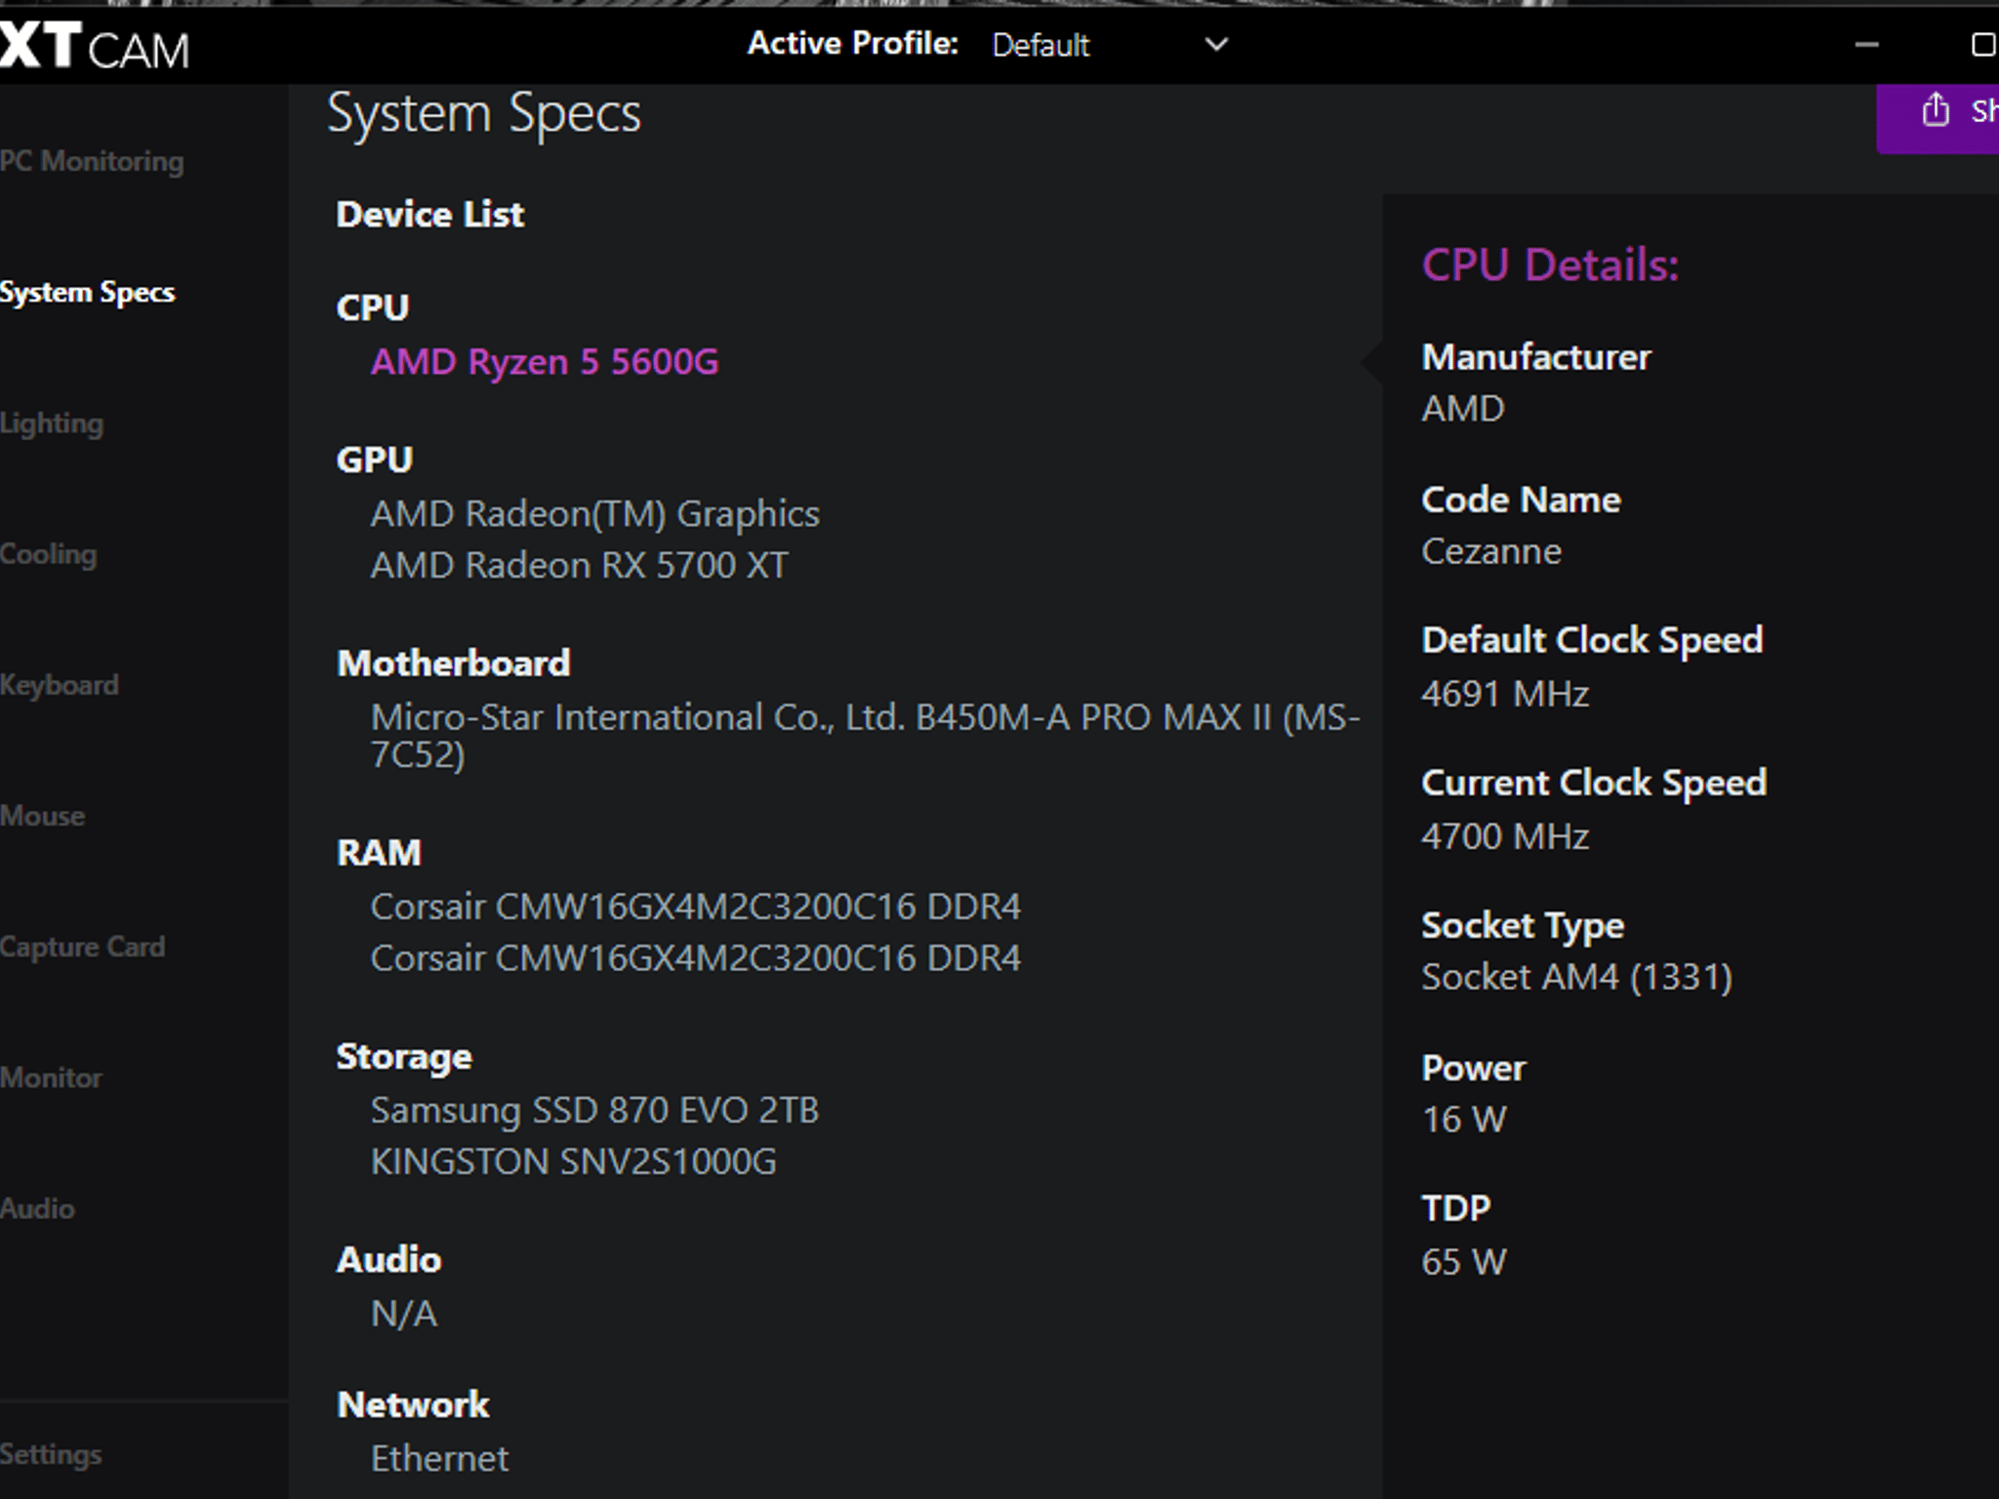This screenshot has height=1499, width=1999.
Task: Click the Power label in CPU Details
Action: pos(1473,1068)
